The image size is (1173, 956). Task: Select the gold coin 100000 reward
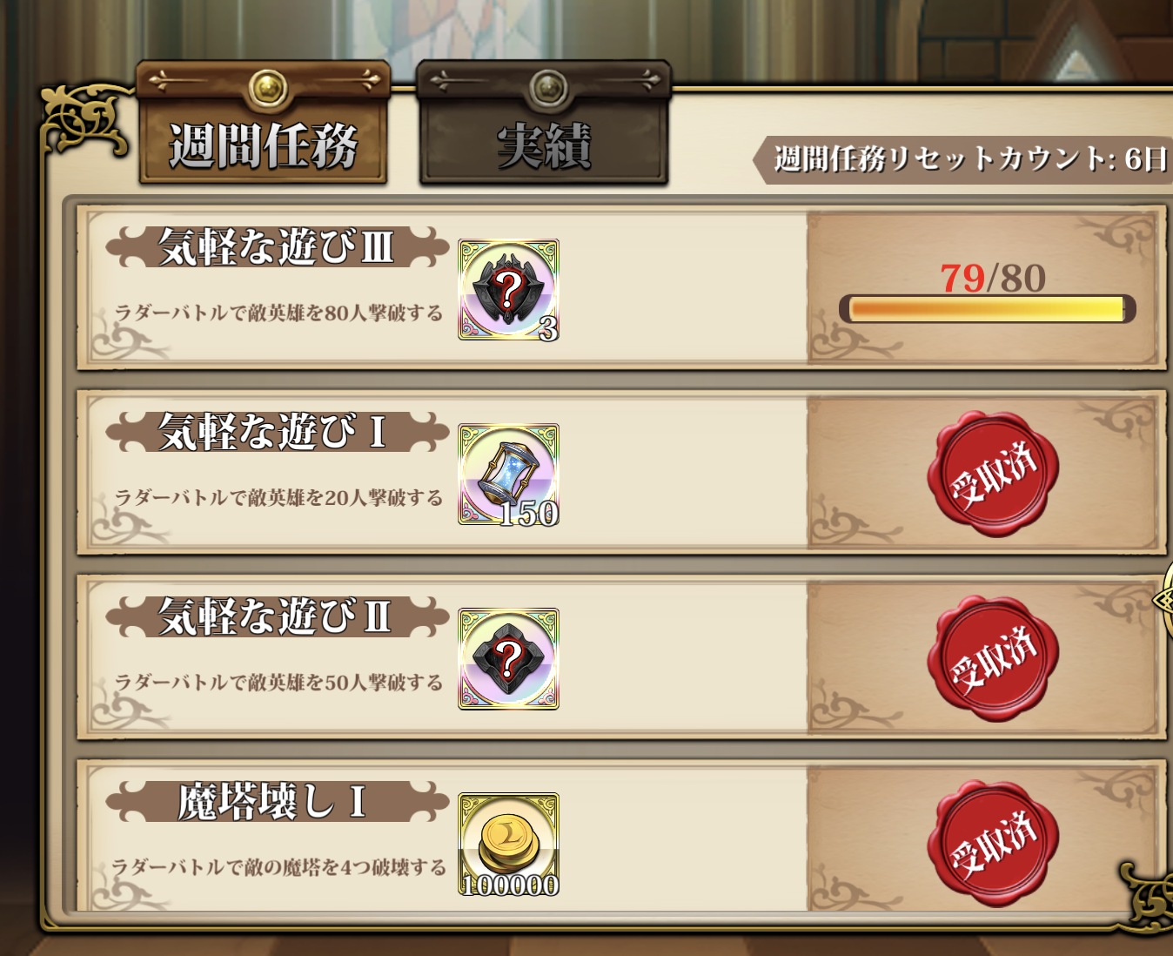click(509, 844)
